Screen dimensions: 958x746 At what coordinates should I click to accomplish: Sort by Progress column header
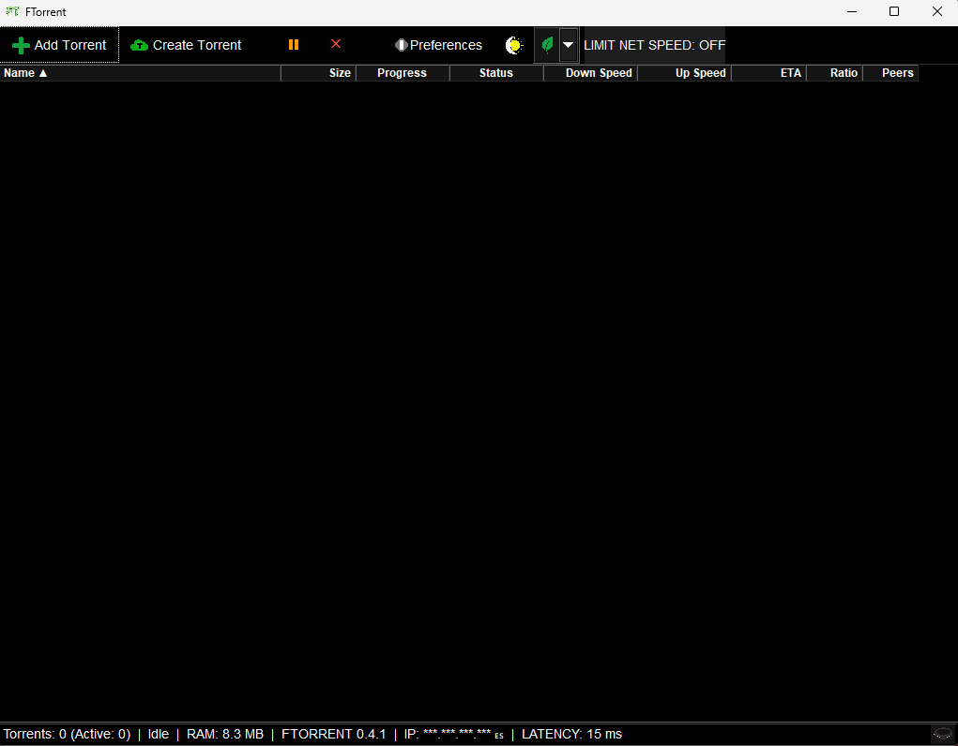coord(403,73)
